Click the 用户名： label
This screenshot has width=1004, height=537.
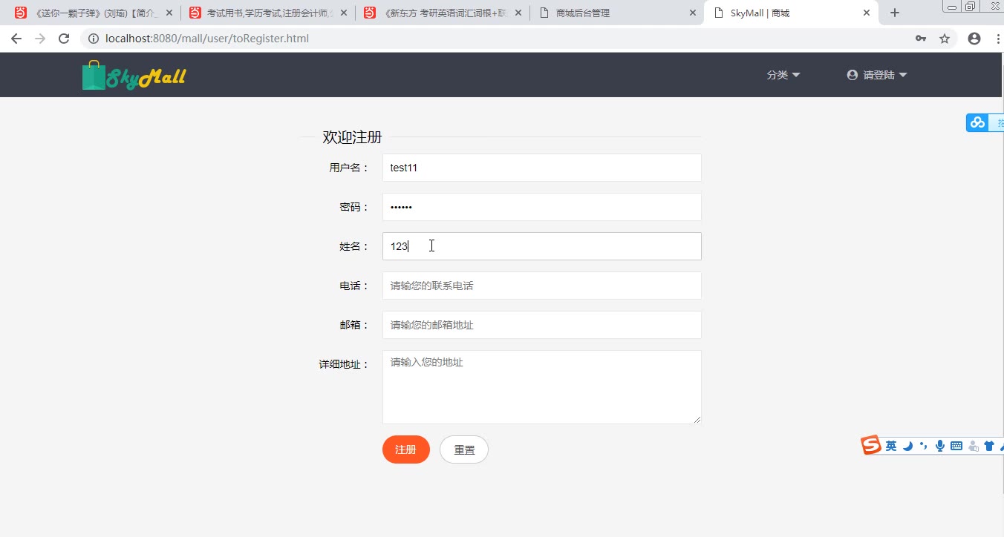[349, 168]
